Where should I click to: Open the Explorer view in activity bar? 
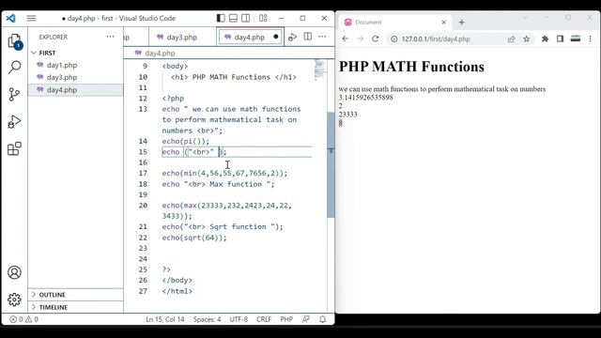[14, 41]
